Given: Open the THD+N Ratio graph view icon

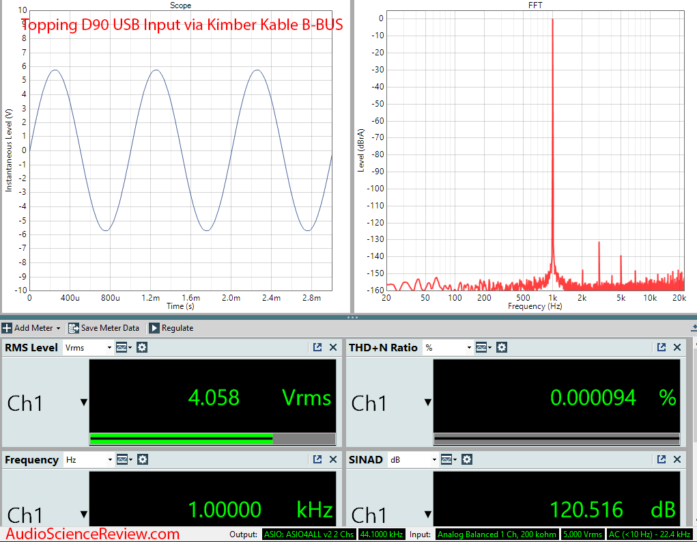Looking at the screenshot, I should [x=483, y=347].
